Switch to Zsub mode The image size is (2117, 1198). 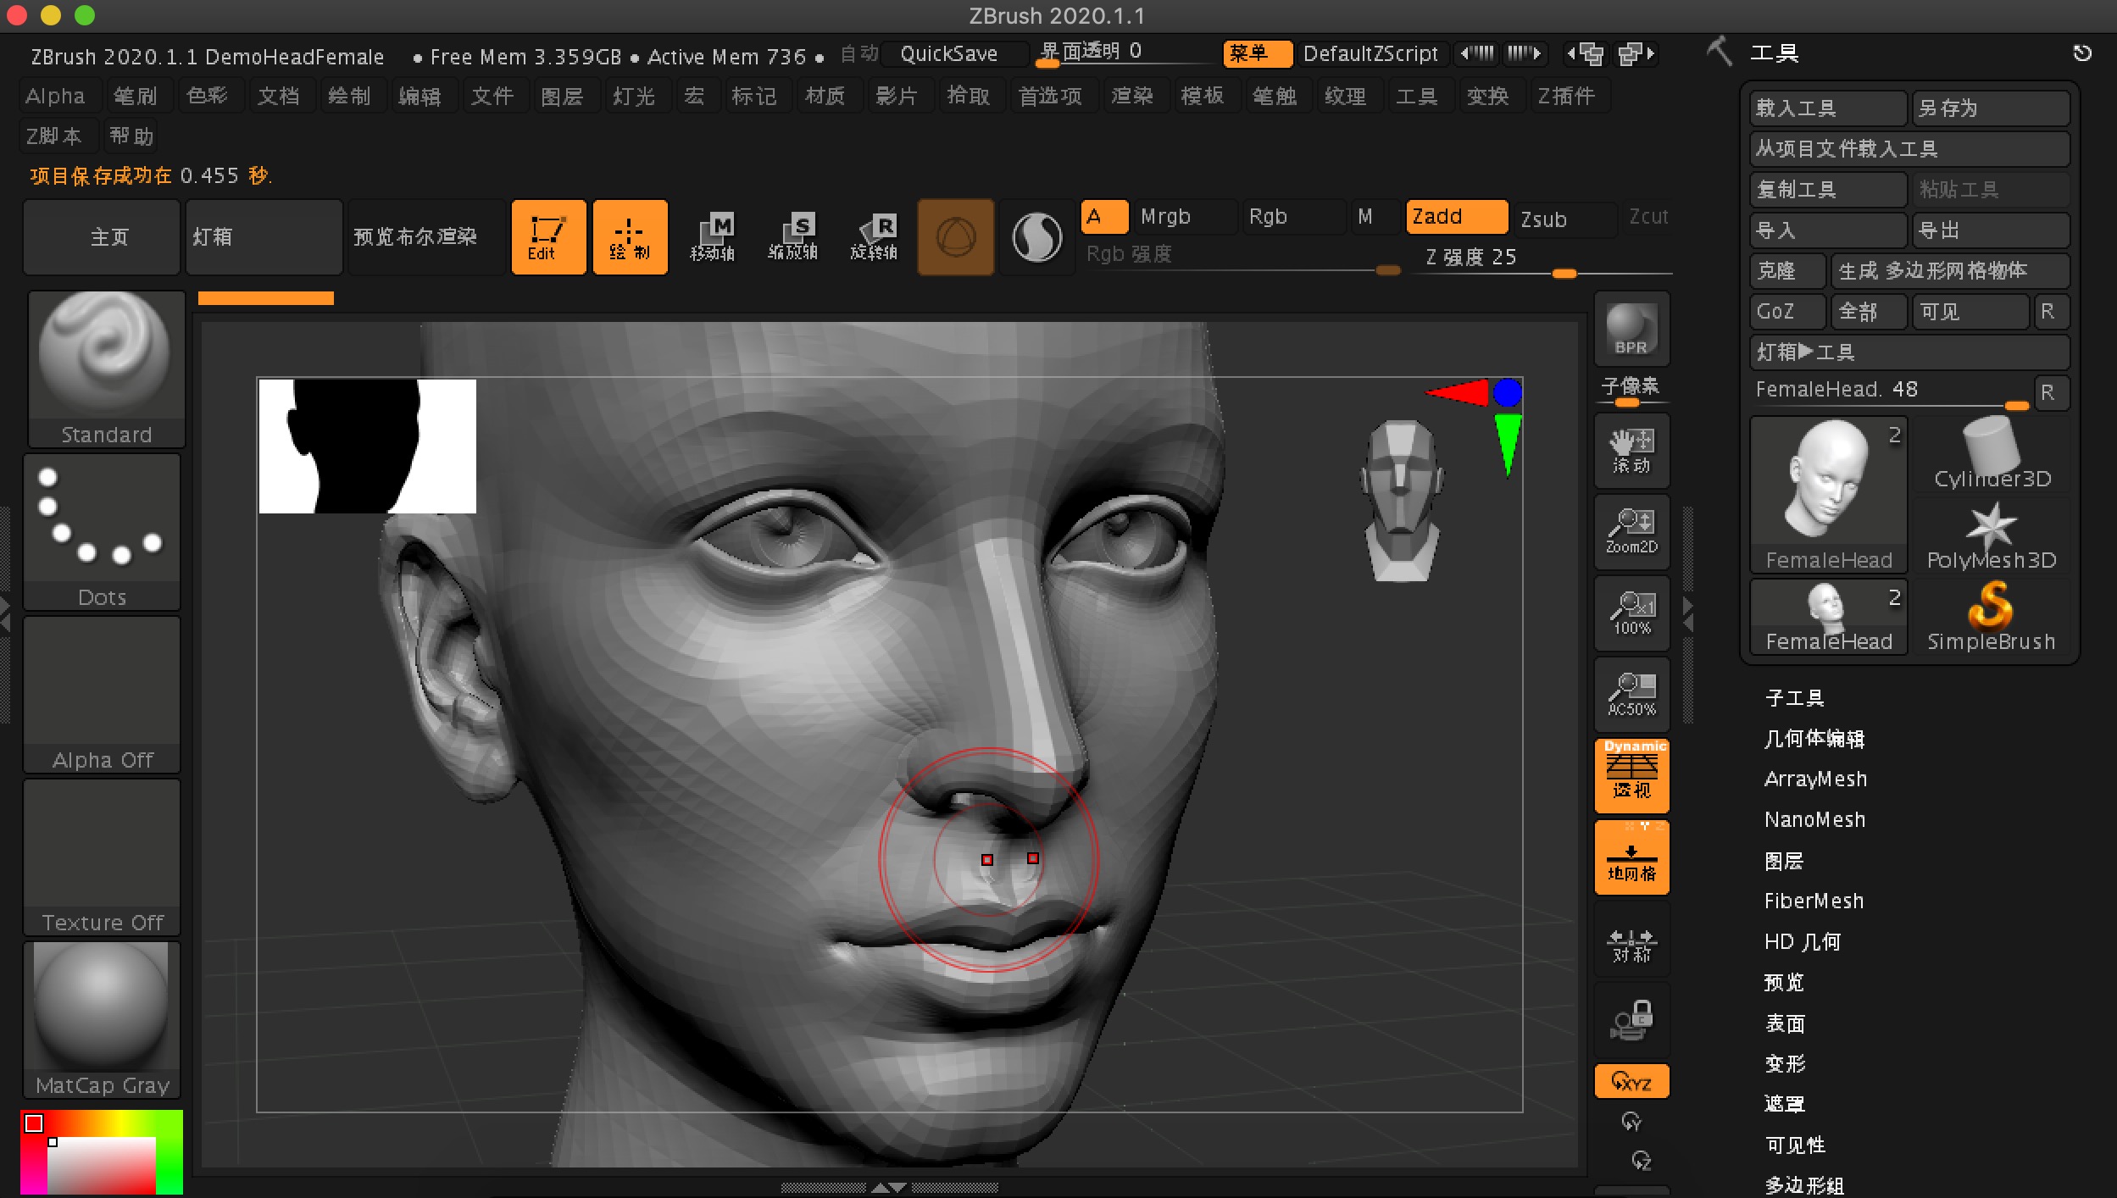1565,219
